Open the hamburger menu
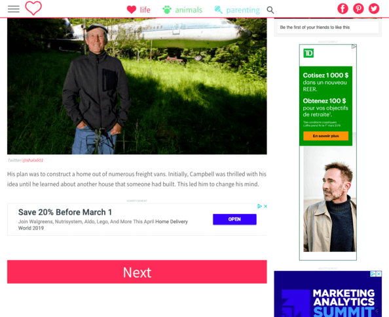Screen dimensions: 389x317 (13, 9)
